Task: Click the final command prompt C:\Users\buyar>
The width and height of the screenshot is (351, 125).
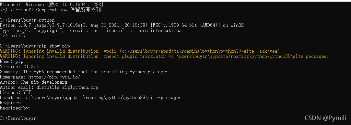Action: point(19,119)
